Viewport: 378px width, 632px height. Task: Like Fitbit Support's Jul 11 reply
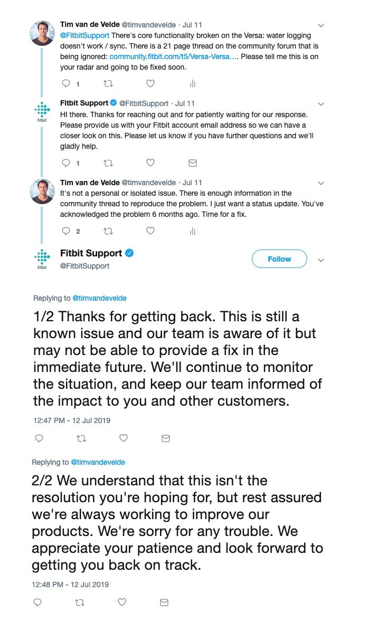(x=150, y=162)
